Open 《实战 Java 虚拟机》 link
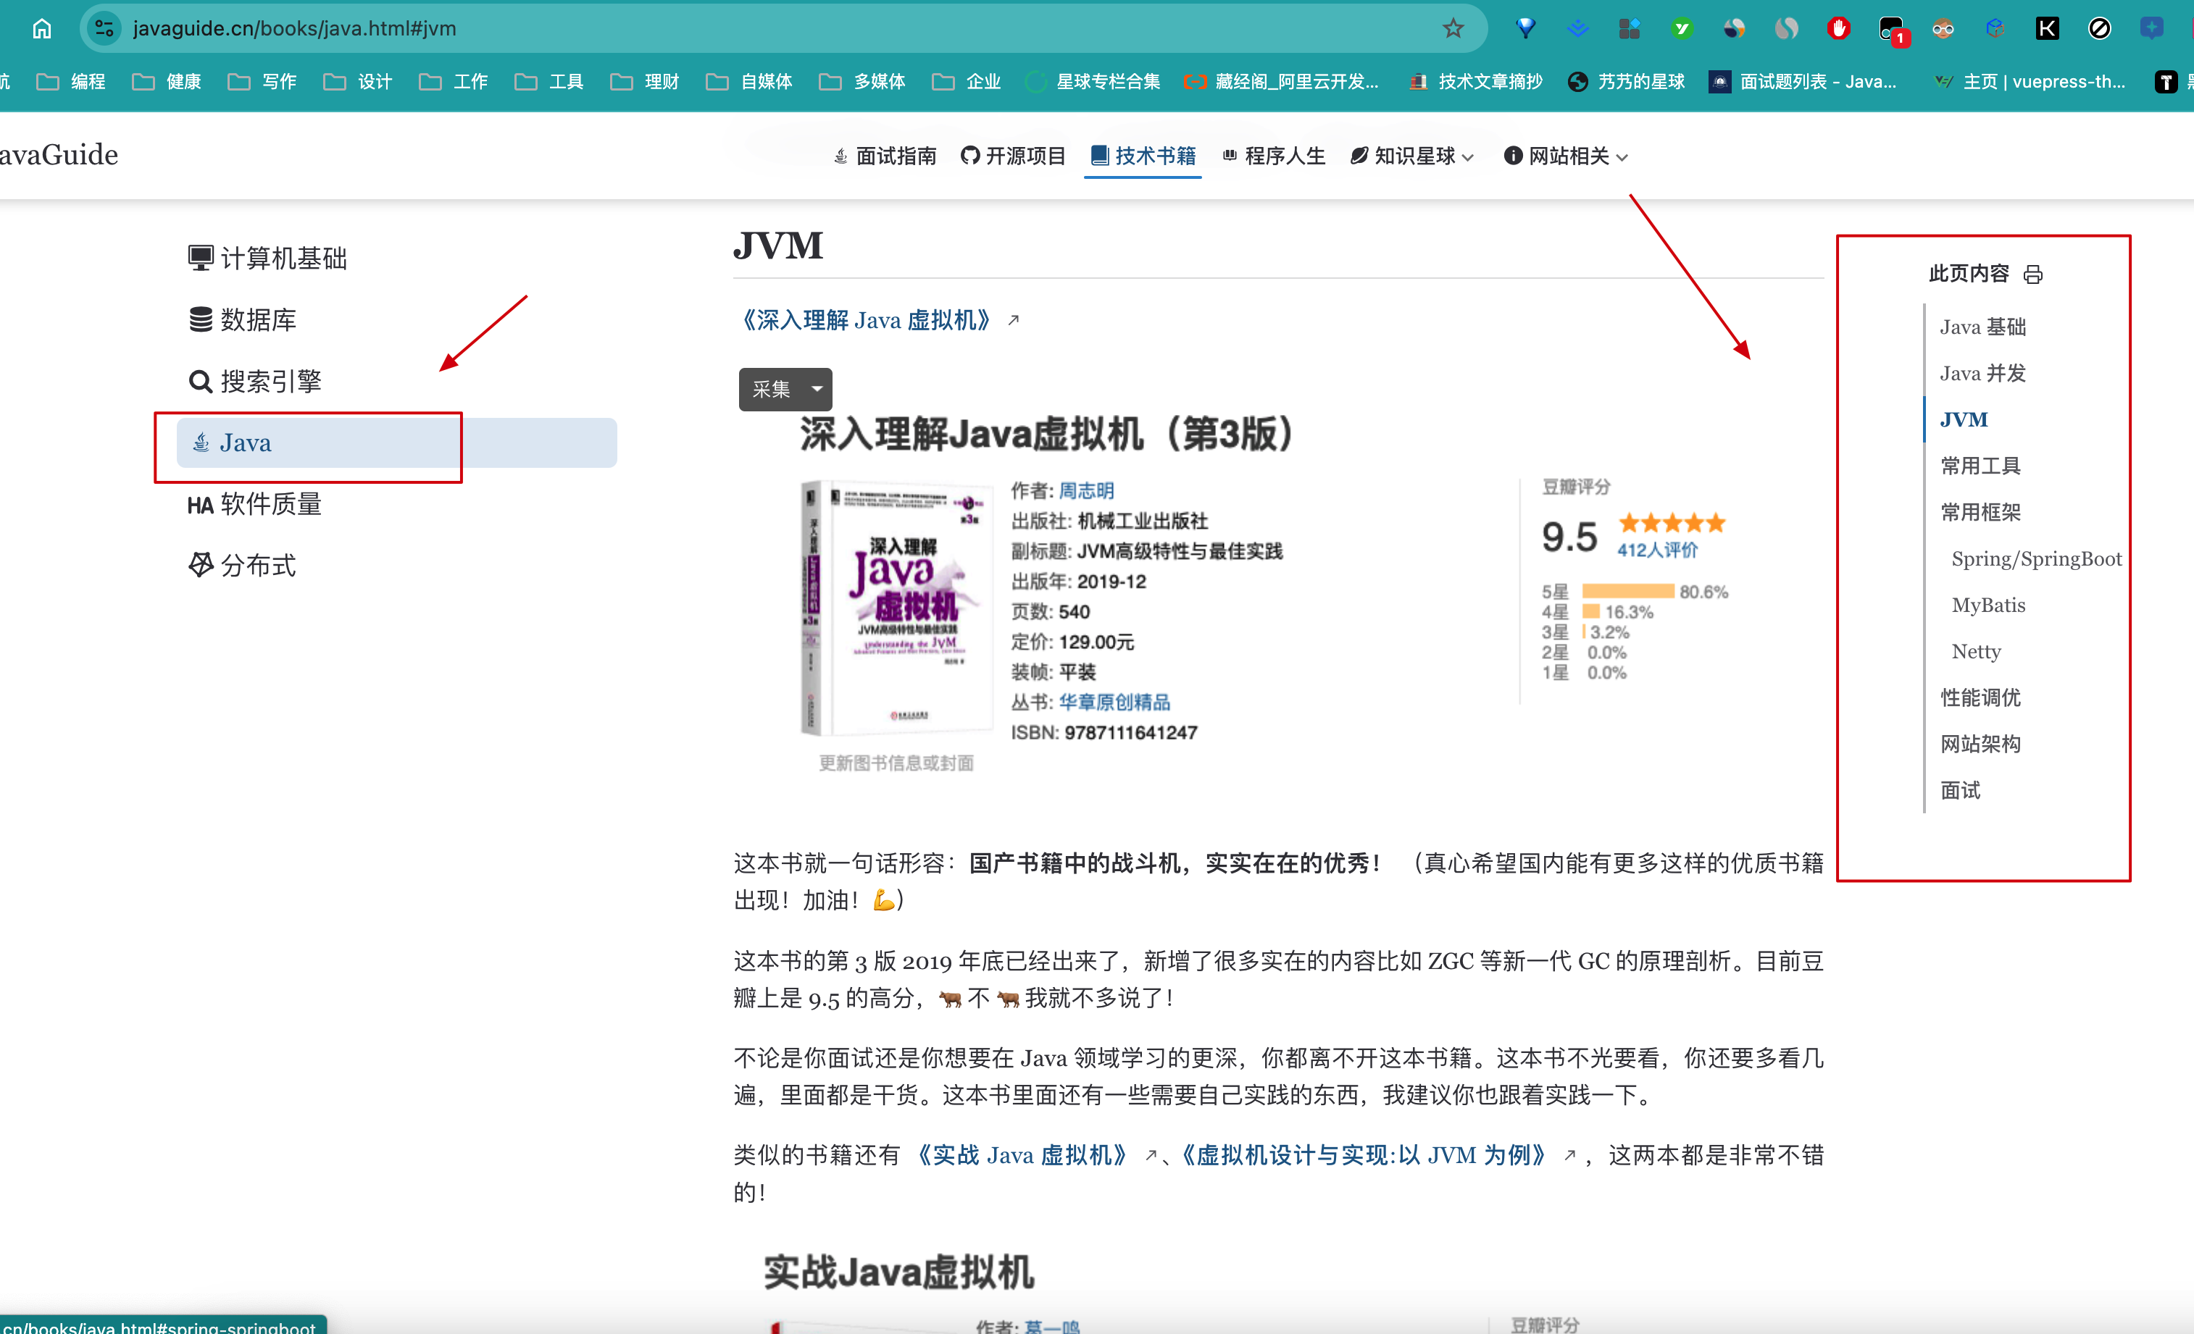This screenshot has height=1334, width=2194. tap(1023, 1154)
